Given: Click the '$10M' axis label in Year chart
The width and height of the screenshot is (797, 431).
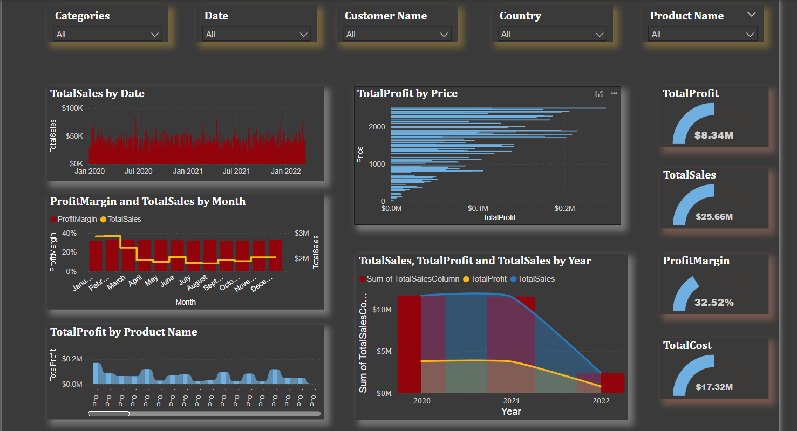Looking at the screenshot, I should [x=382, y=310].
